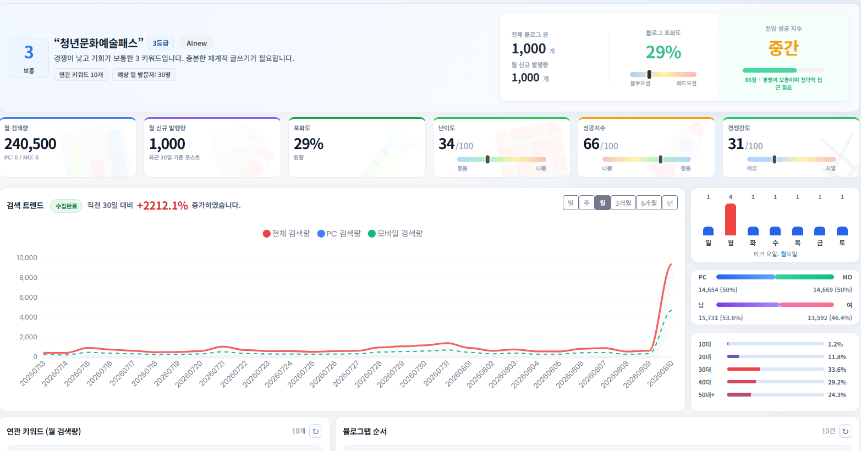This screenshot has width=861, height=451.
Task: Switch trend view to 년 (yearly)
Action: tap(670, 203)
